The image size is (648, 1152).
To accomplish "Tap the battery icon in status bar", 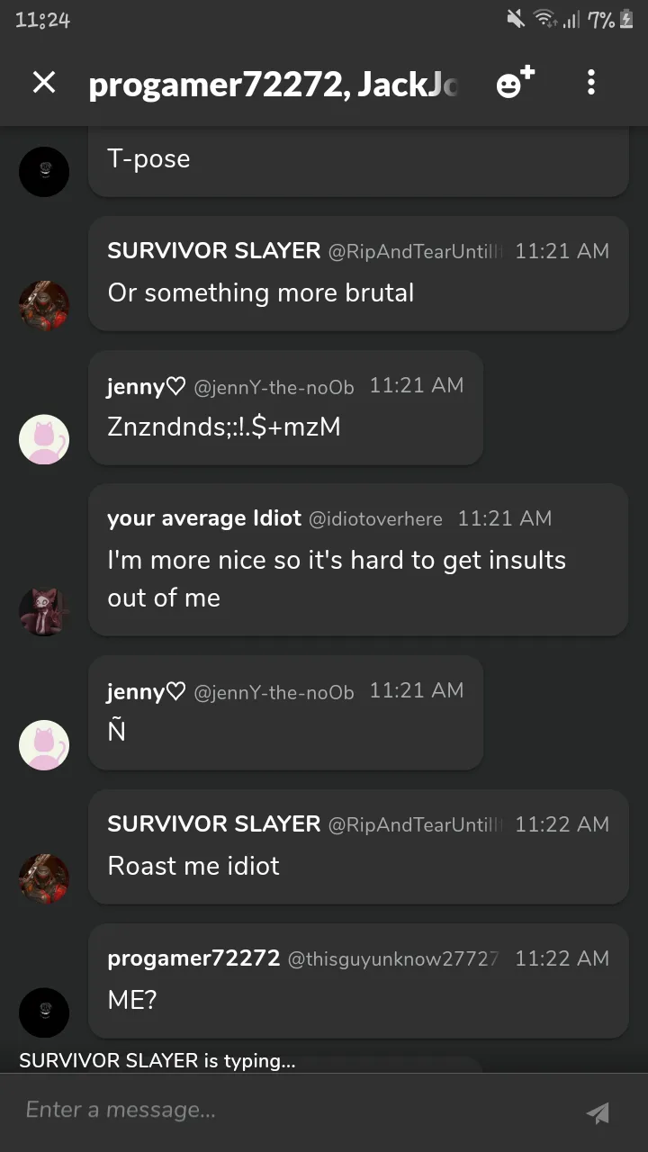I will pyautogui.click(x=627, y=19).
